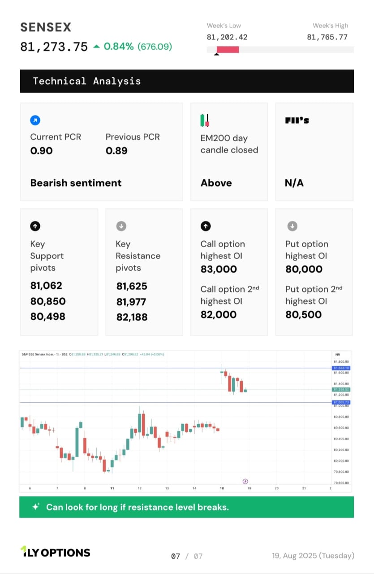Click the green up triangle beside 0.84%

coord(97,46)
